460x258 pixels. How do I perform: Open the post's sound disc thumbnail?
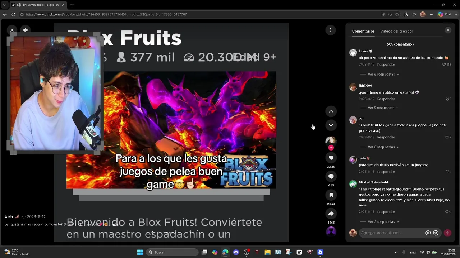331,231
